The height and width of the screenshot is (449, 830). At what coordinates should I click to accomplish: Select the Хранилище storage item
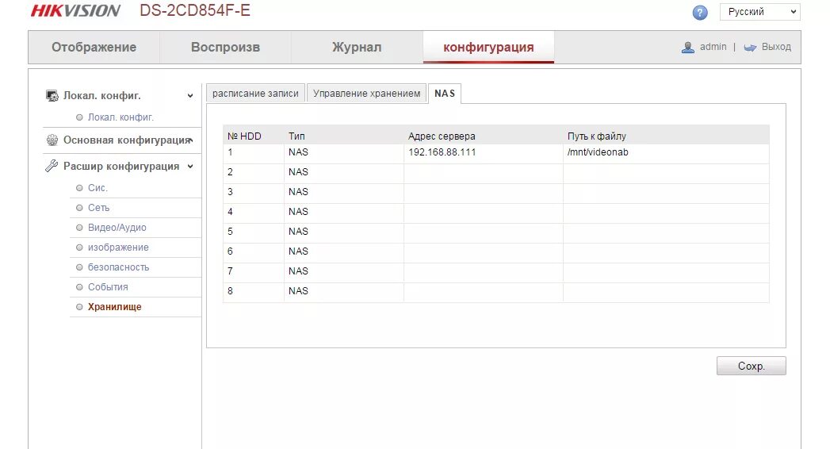pos(114,306)
